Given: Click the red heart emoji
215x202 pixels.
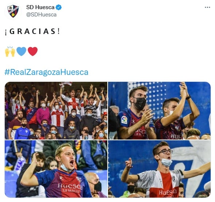Looking at the screenshot, I should (x=32, y=52).
